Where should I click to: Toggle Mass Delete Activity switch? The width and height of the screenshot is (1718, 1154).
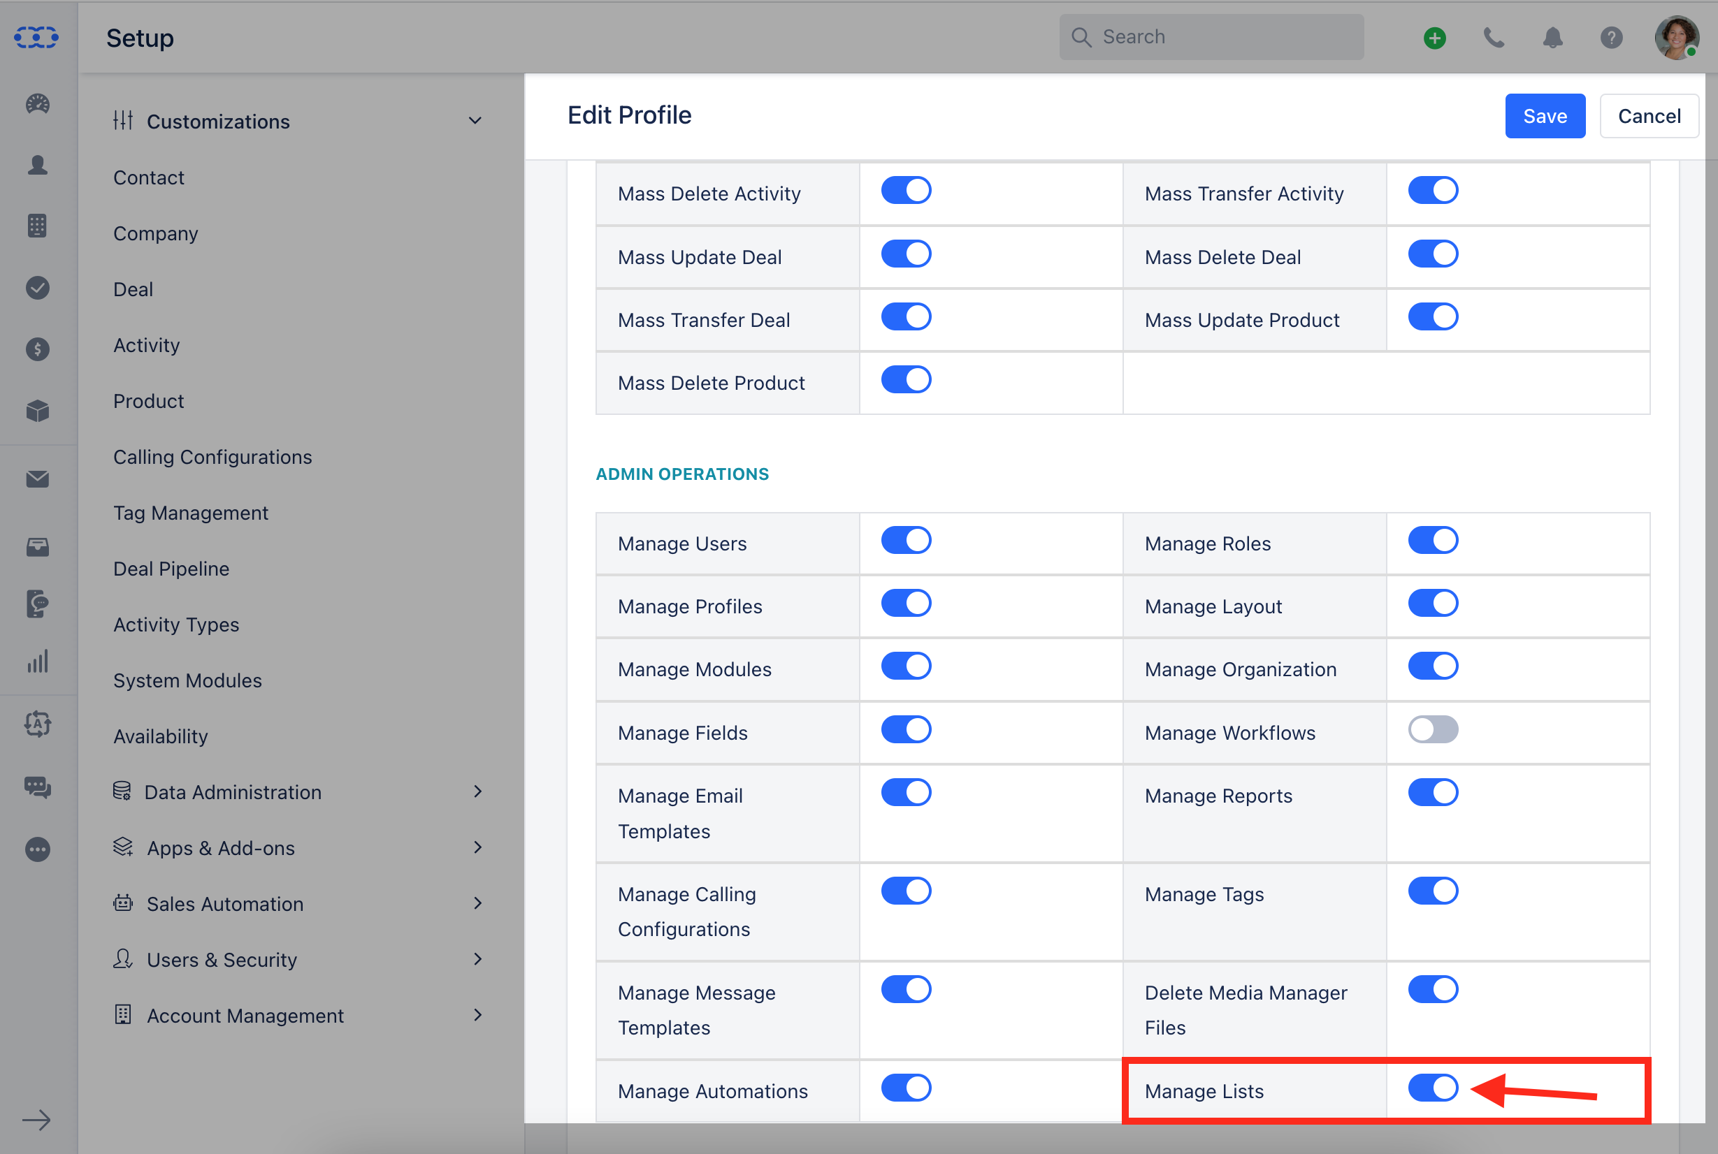pyautogui.click(x=906, y=191)
